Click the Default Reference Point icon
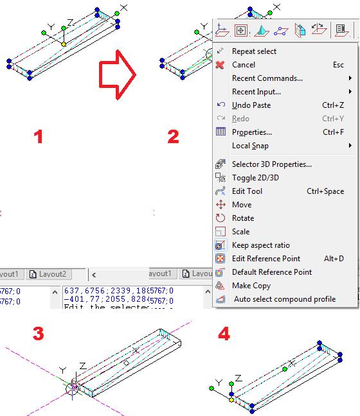360x416 pixels. [x=221, y=272]
